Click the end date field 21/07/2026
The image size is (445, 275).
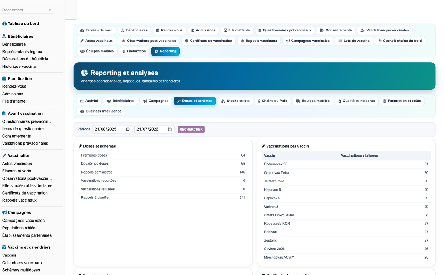(x=154, y=129)
